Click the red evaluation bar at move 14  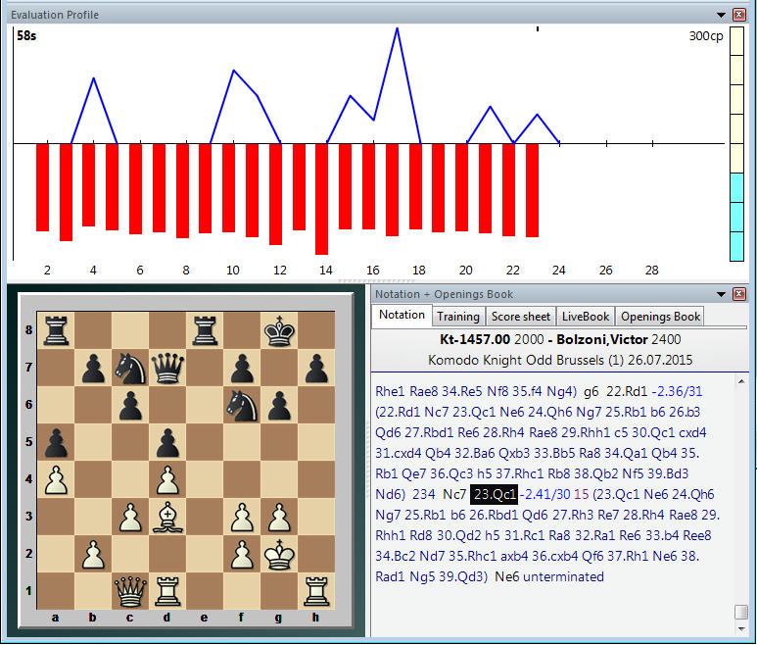tap(321, 198)
